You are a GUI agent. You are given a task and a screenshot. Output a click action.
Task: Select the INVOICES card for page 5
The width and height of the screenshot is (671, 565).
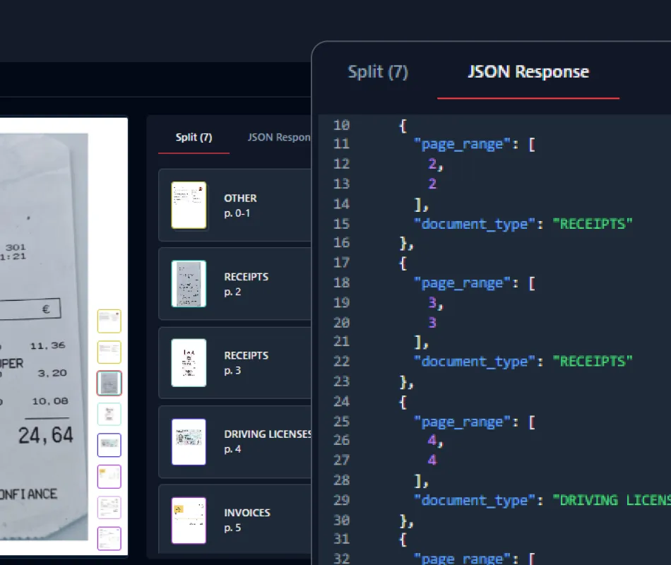coord(233,519)
